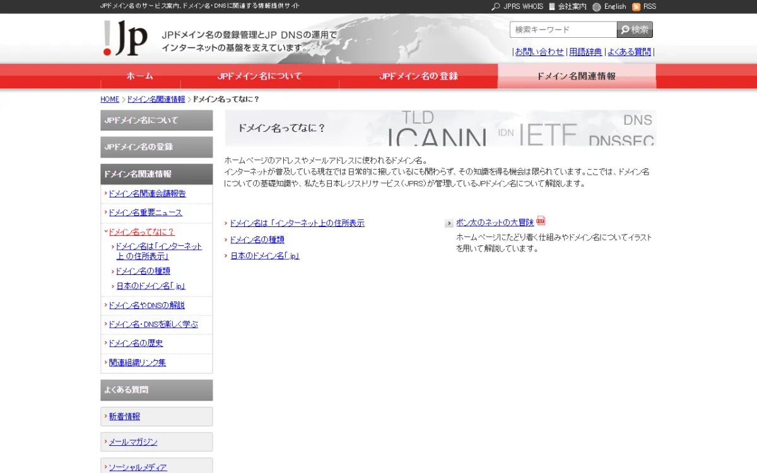This screenshot has width=757, height=473.
Task: Click the RSS feed icon
Action: (x=636, y=7)
